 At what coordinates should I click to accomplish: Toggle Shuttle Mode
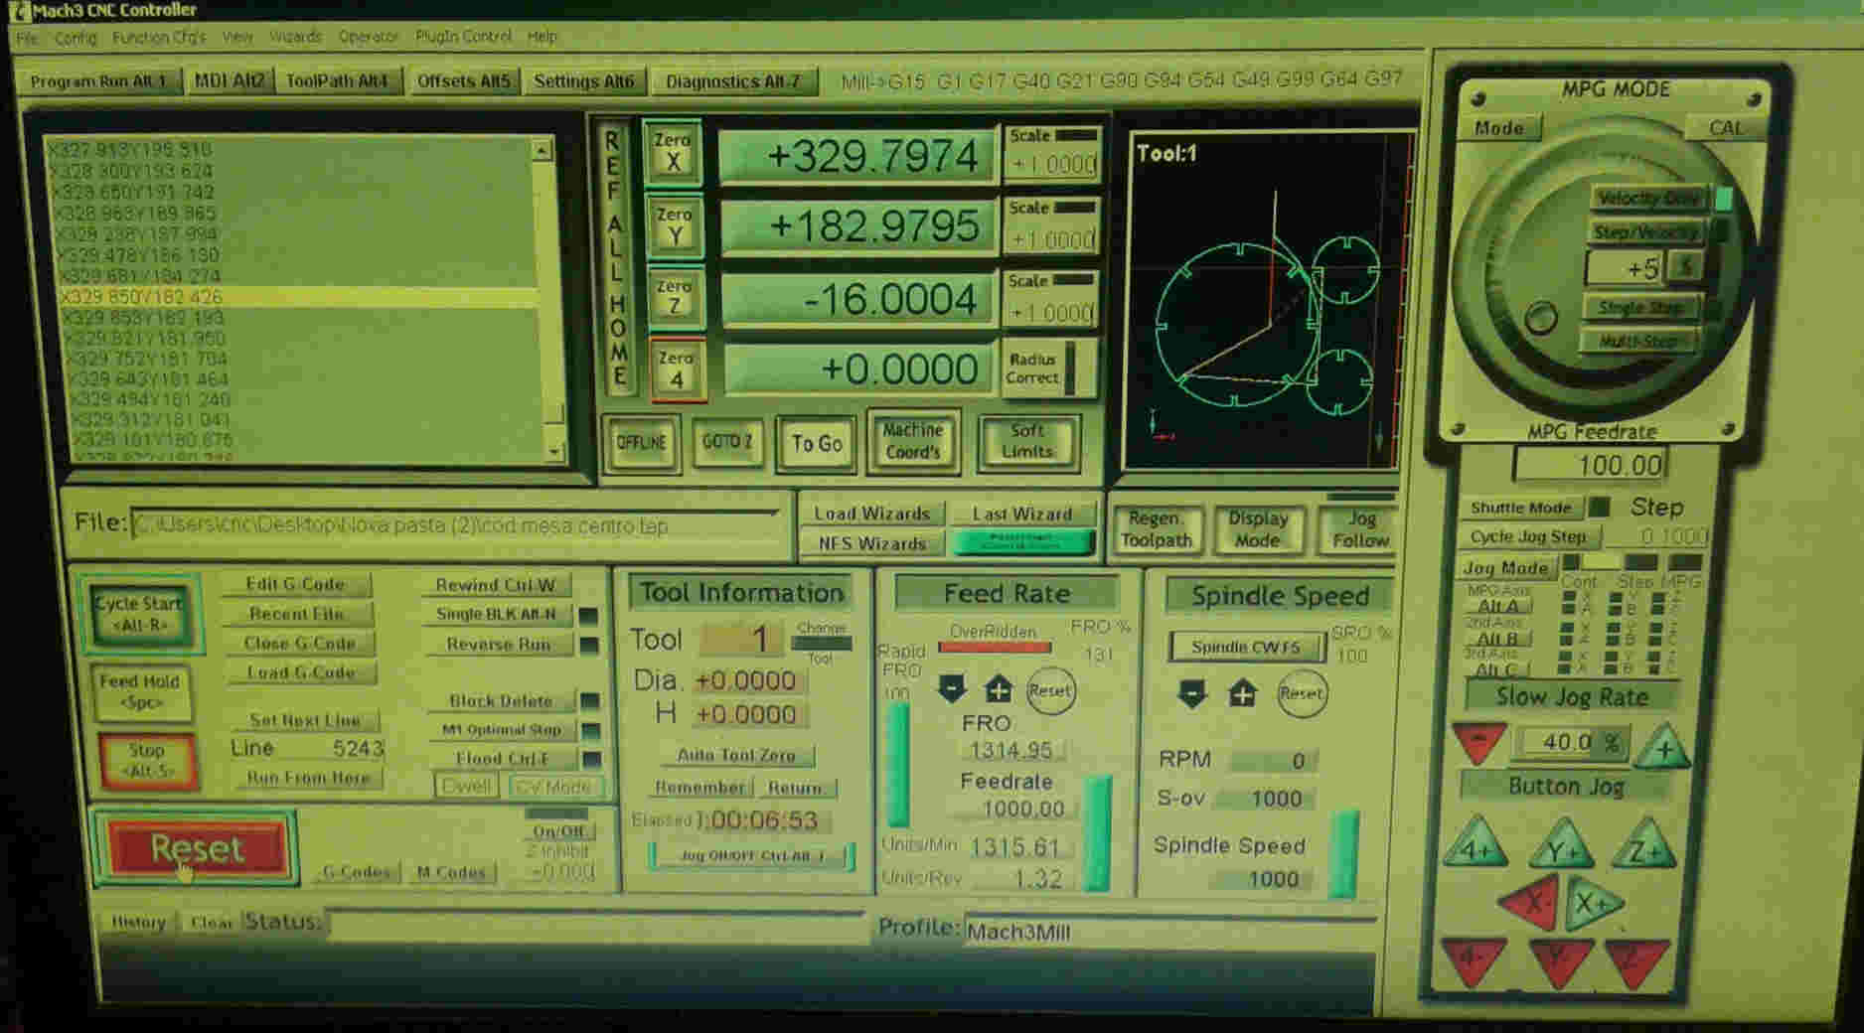[x=1520, y=508]
